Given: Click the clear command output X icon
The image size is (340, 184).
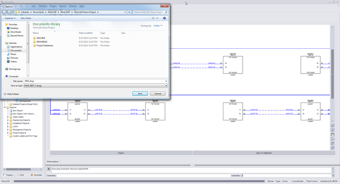Looking at the screenshot, I should (x=49, y=169).
